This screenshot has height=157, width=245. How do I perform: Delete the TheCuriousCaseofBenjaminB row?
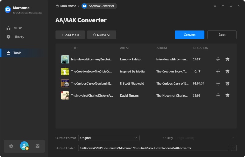click(227, 83)
